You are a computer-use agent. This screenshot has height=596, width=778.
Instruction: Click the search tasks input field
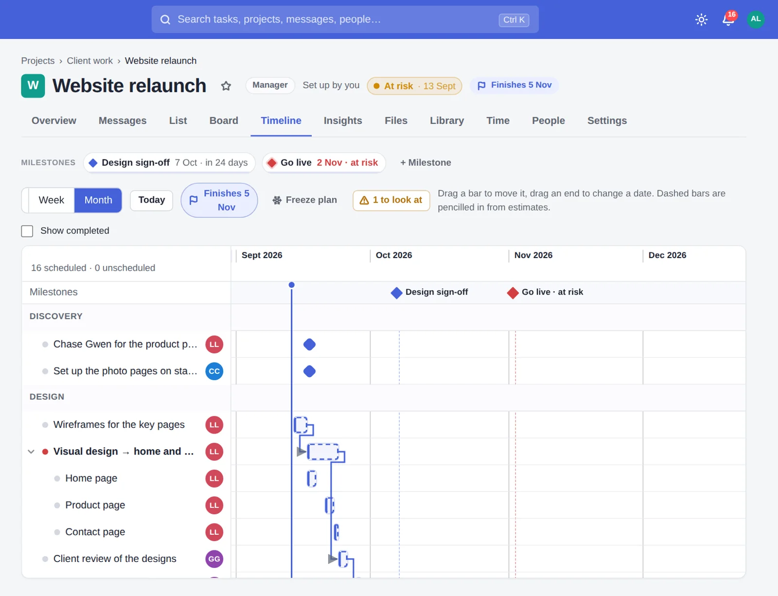[345, 19]
